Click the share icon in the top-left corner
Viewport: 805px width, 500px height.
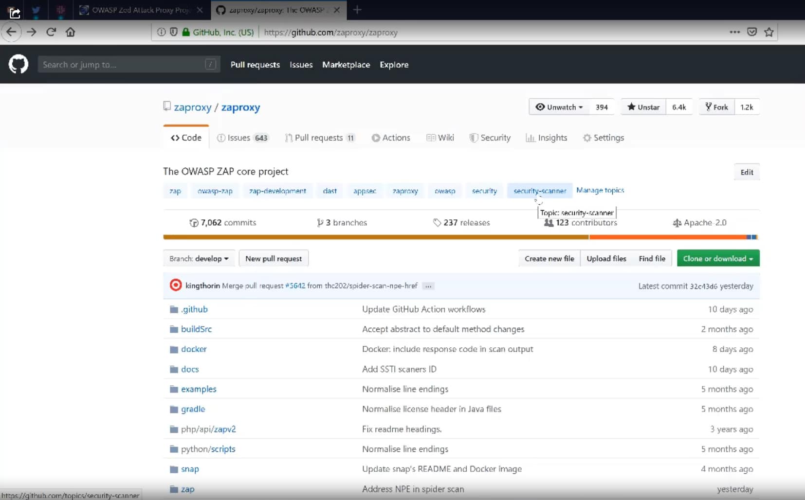pos(15,13)
